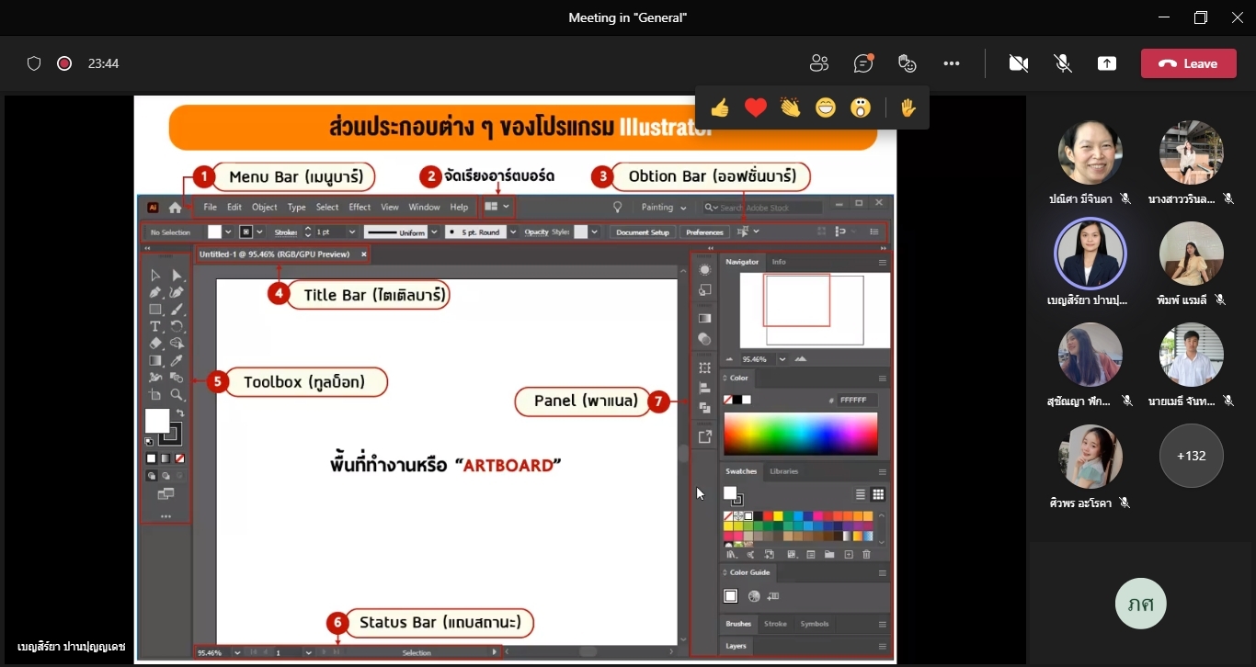
Task: Select the Zoom magnifier tool in the toolbox
Action: [x=177, y=395]
